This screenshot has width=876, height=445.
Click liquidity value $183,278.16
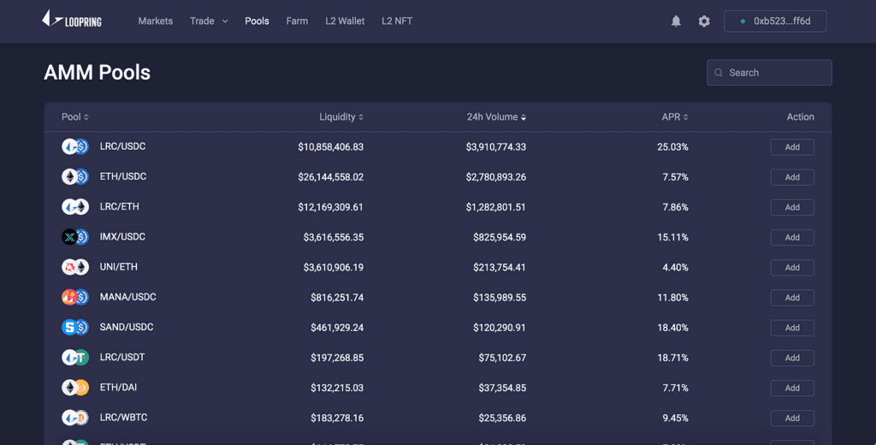tap(337, 418)
